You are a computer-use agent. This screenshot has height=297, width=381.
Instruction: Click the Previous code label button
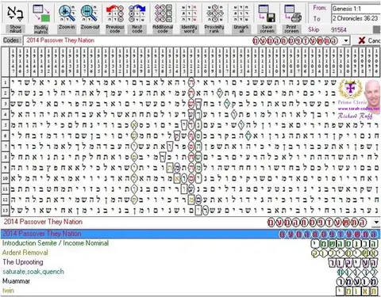[115, 29]
